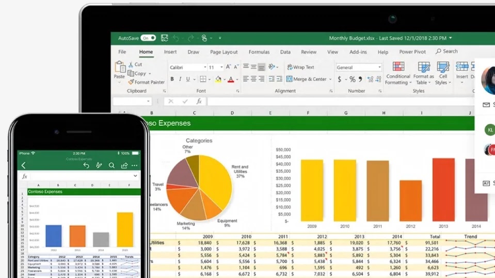Open the Merge & Center dropdown arrow
495x278 pixels.
click(330, 79)
